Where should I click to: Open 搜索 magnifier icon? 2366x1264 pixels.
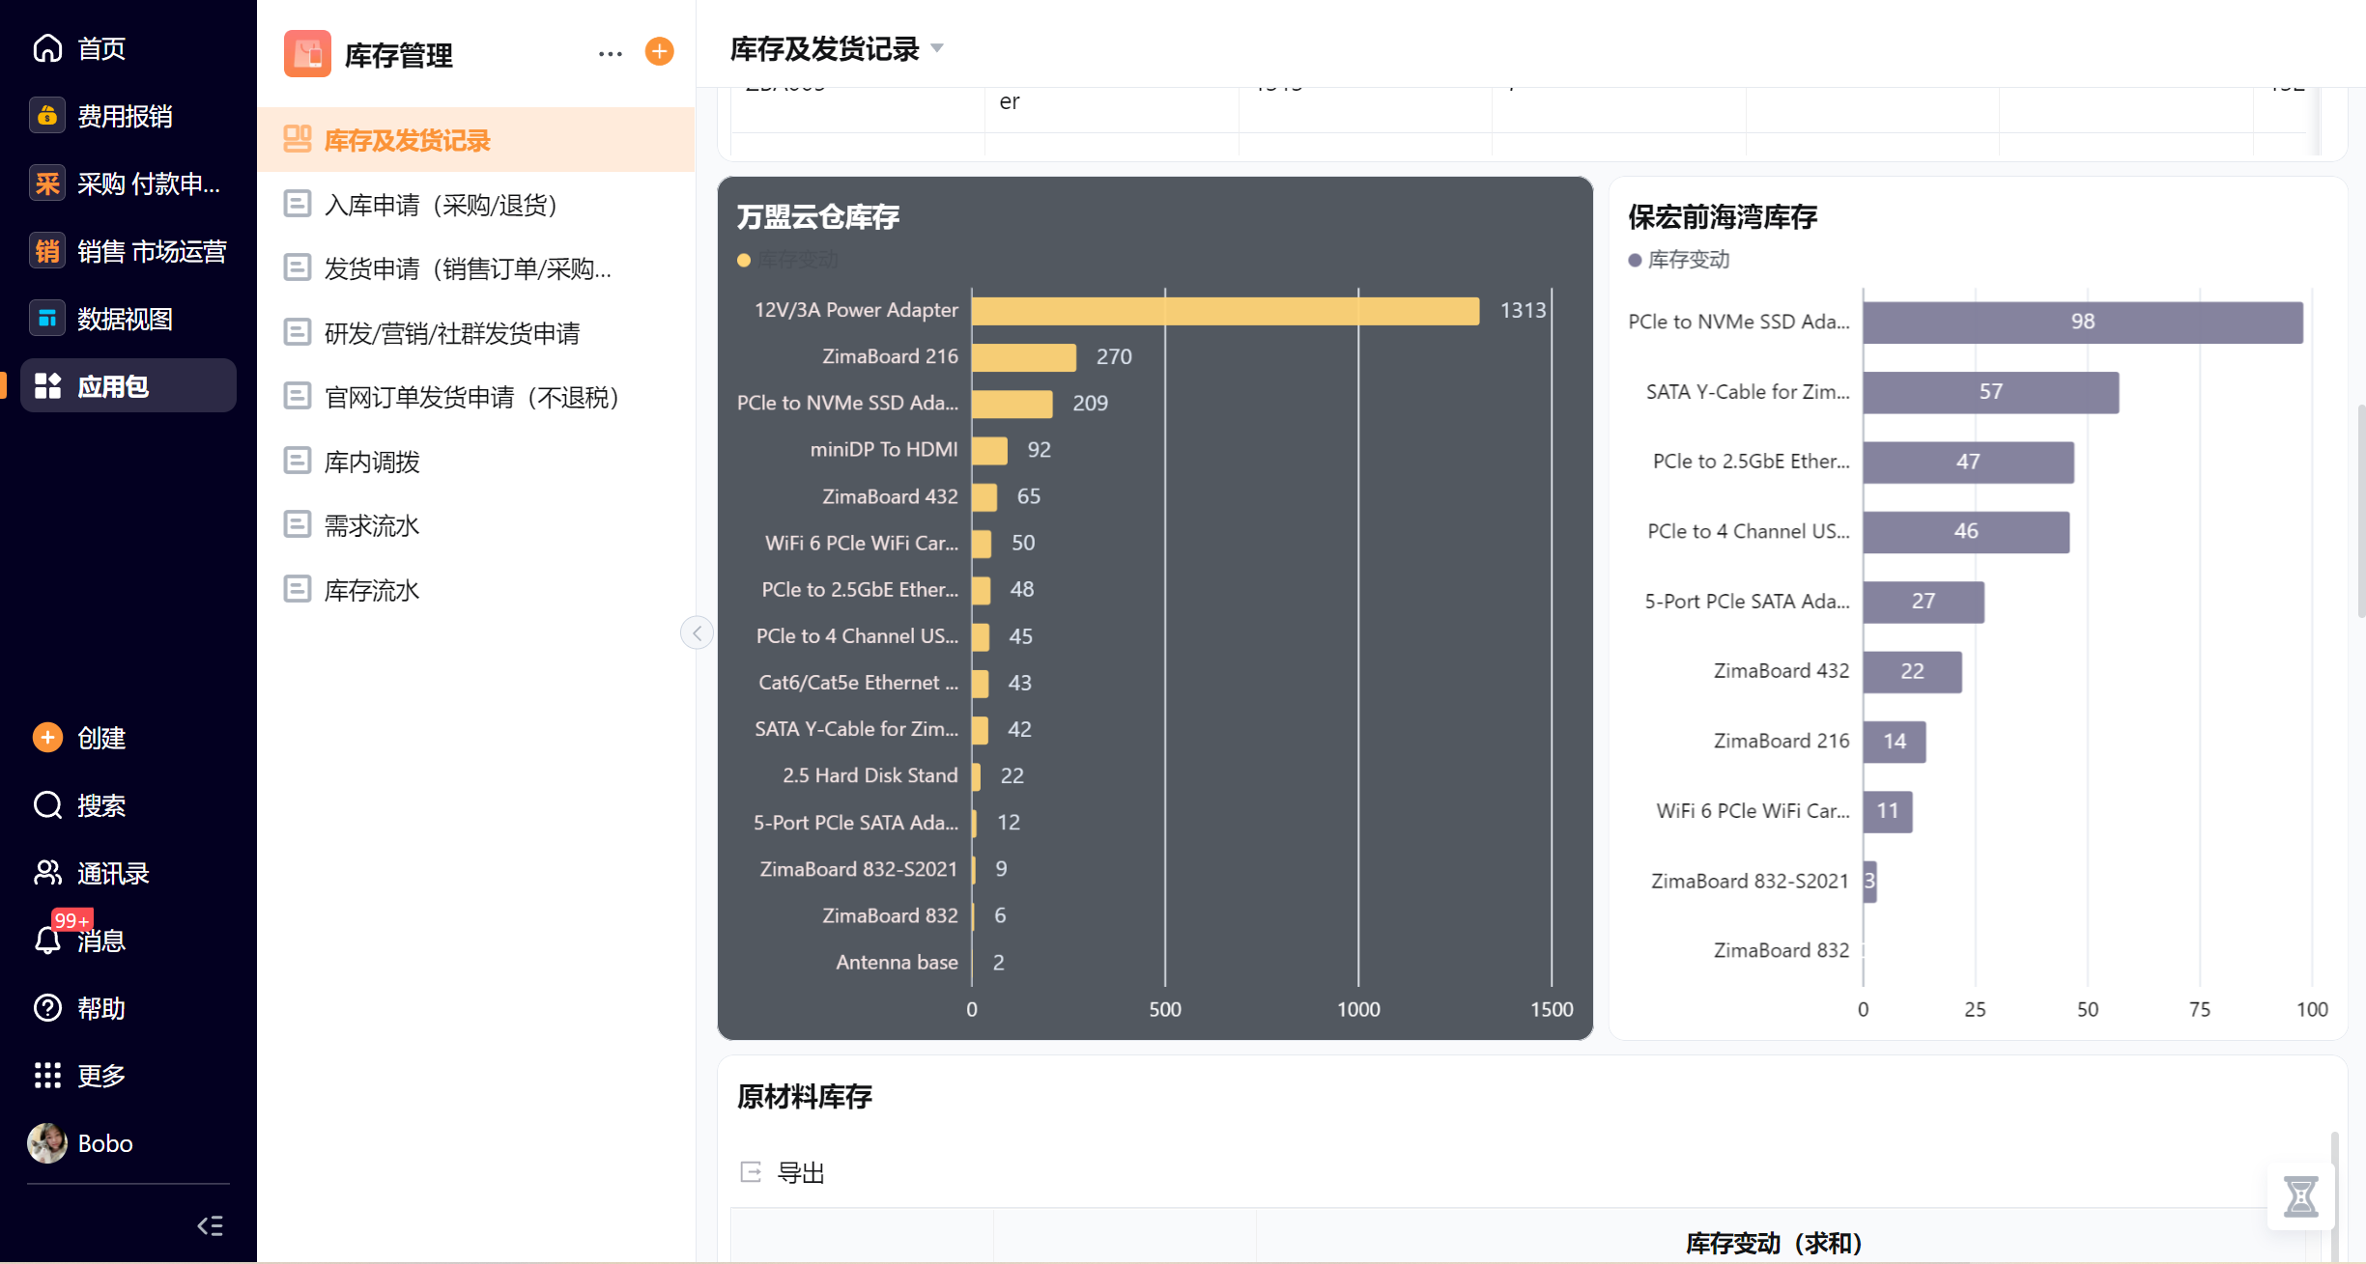click(47, 805)
